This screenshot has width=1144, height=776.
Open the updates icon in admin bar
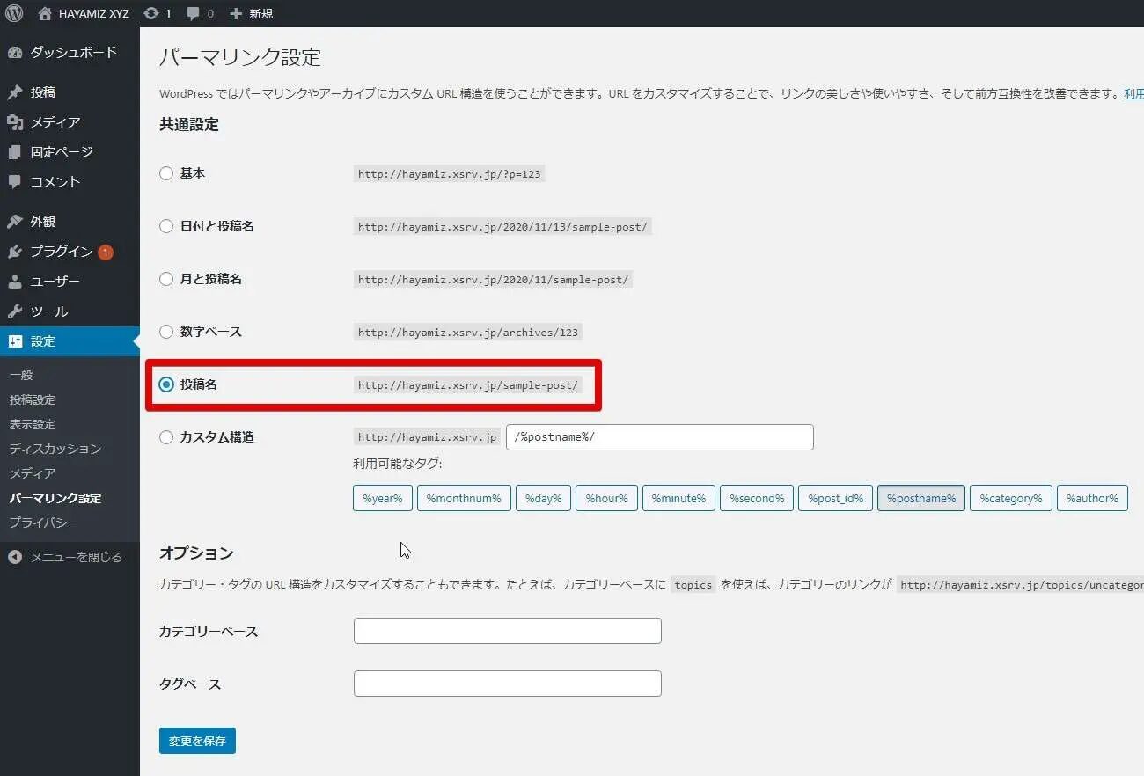[151, 13]
